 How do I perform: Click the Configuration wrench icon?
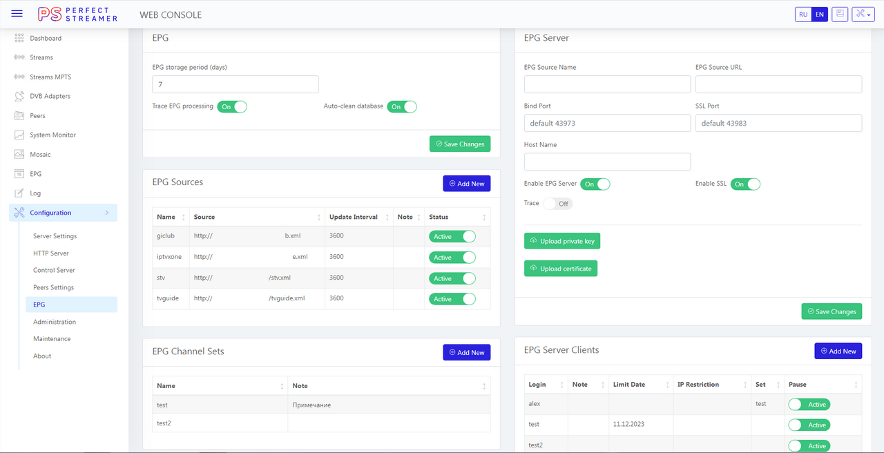pyautogui.click(x=19, y=213)
